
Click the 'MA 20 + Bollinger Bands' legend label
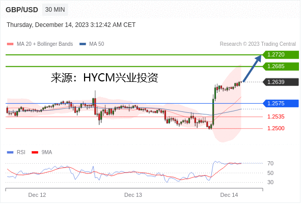[x=45, y=44]
